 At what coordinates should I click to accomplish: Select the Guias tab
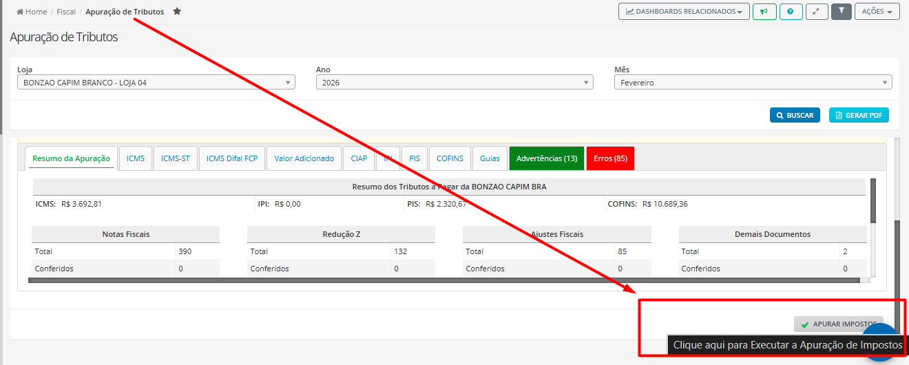(x=490, y=158)
